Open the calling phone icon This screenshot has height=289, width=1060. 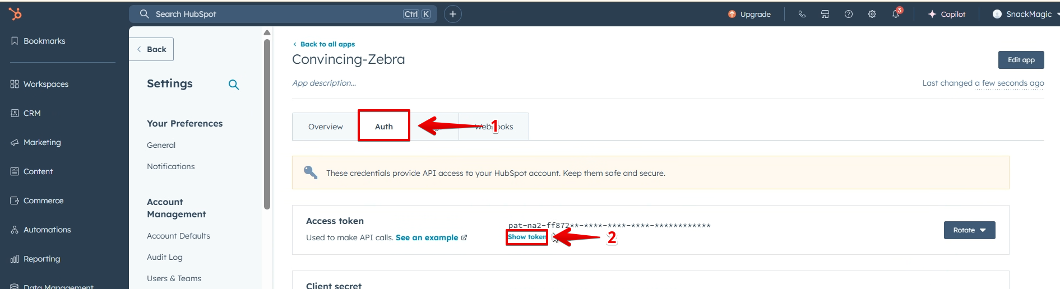[802, 14]
